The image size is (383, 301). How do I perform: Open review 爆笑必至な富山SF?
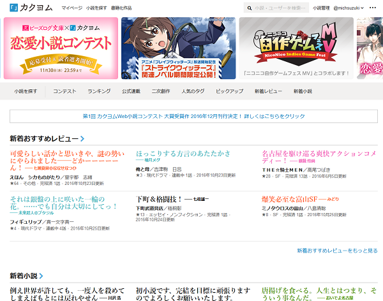(289, 199)
